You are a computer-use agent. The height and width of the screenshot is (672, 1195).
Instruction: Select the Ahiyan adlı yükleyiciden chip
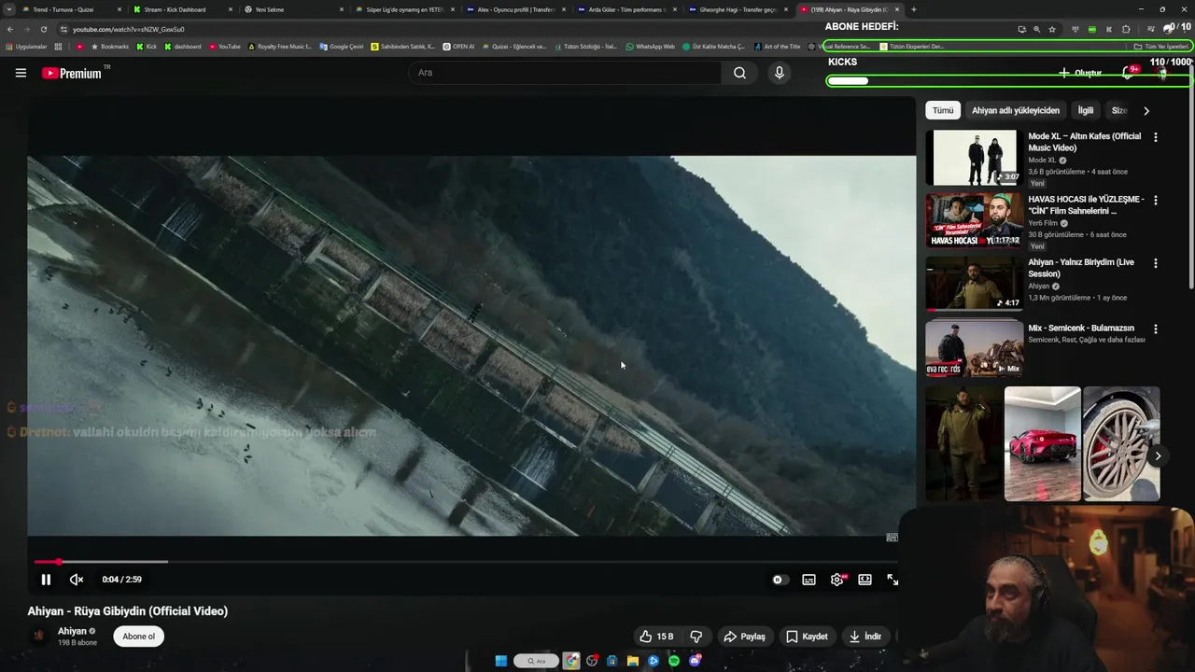click(1016, 110)
